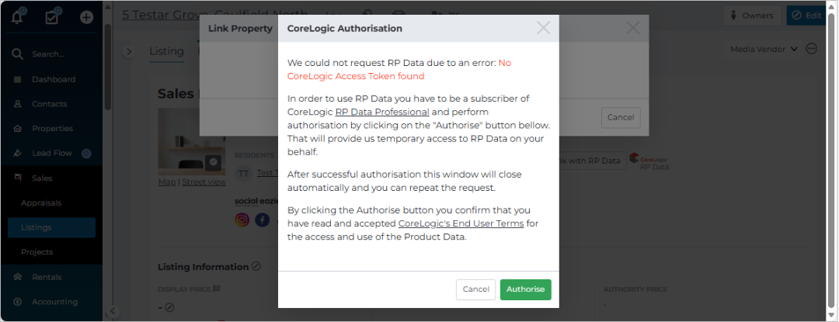Open the three-dots more options icon

pyautogui.click(x=812, y=49)
